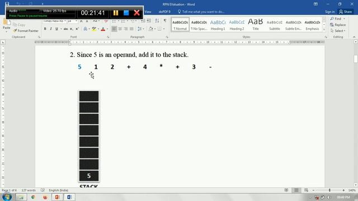Apply the Subtitle style
This screenshot has width=358, height=201.
point(275,25)
